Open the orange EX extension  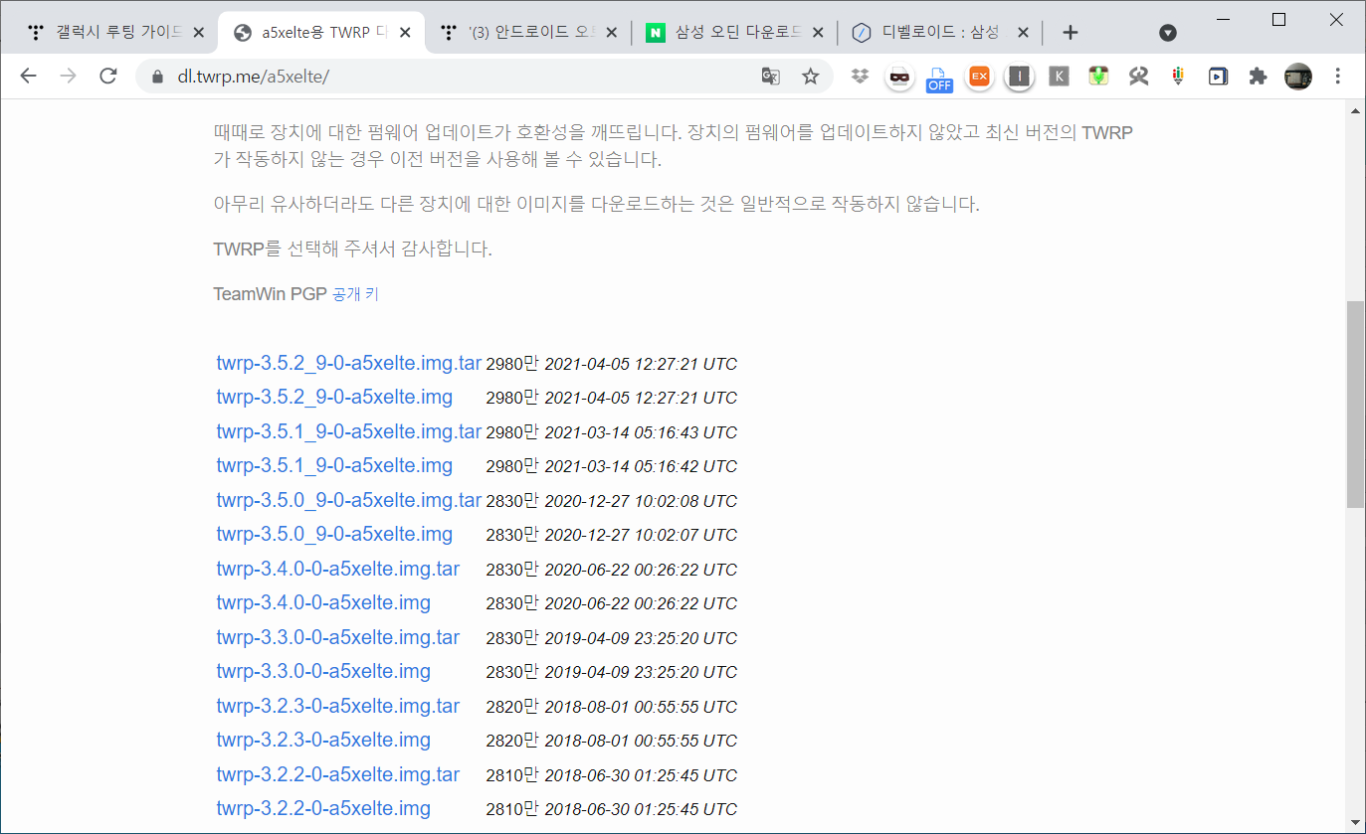click(980, 76)
